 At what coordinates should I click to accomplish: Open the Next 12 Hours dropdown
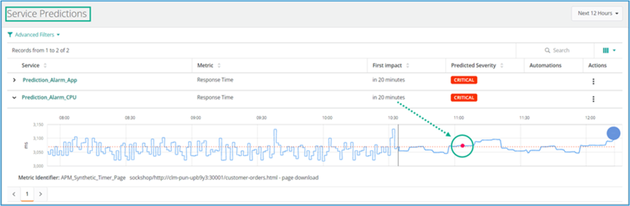point(597,13)
